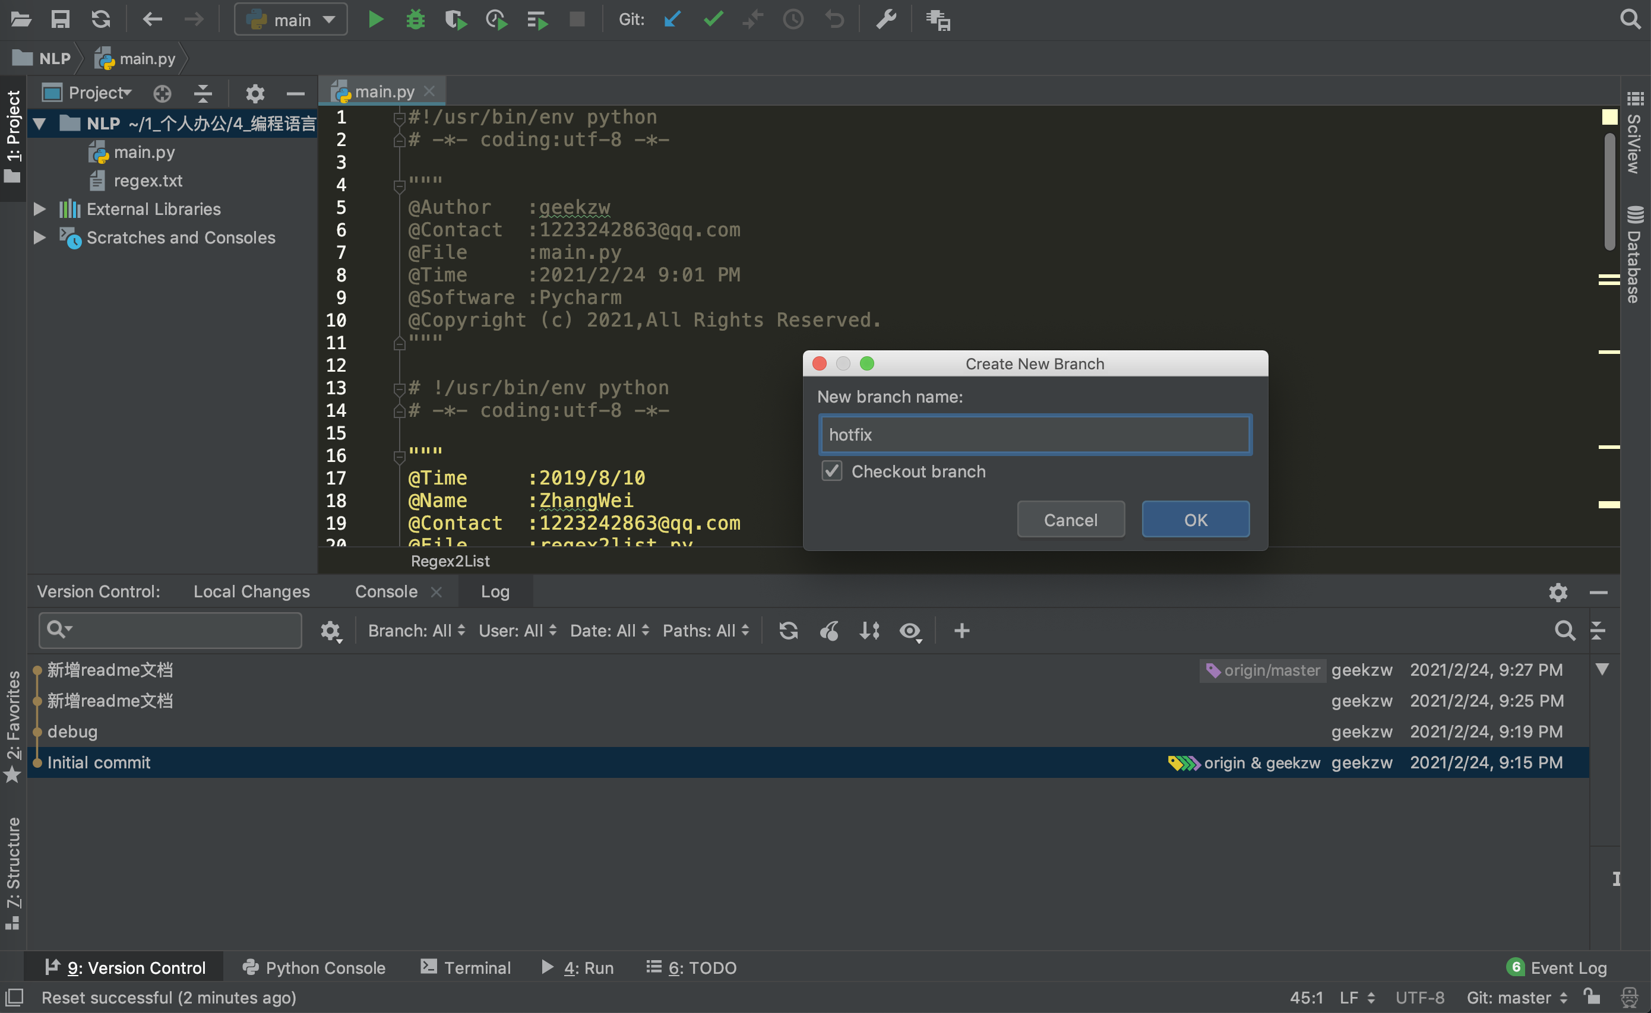This screenshot has width=1651, height=1013.
Task: Click Search Everywhere magnifier icon
Action: click(x=1629, y=20)
